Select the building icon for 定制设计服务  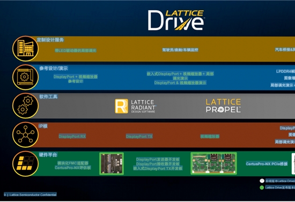(25, 49)
